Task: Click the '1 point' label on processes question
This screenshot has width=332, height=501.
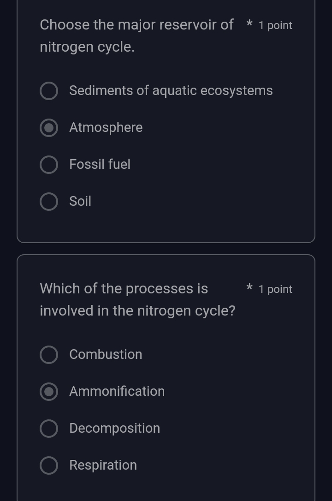Action: [x=275, y=289]
